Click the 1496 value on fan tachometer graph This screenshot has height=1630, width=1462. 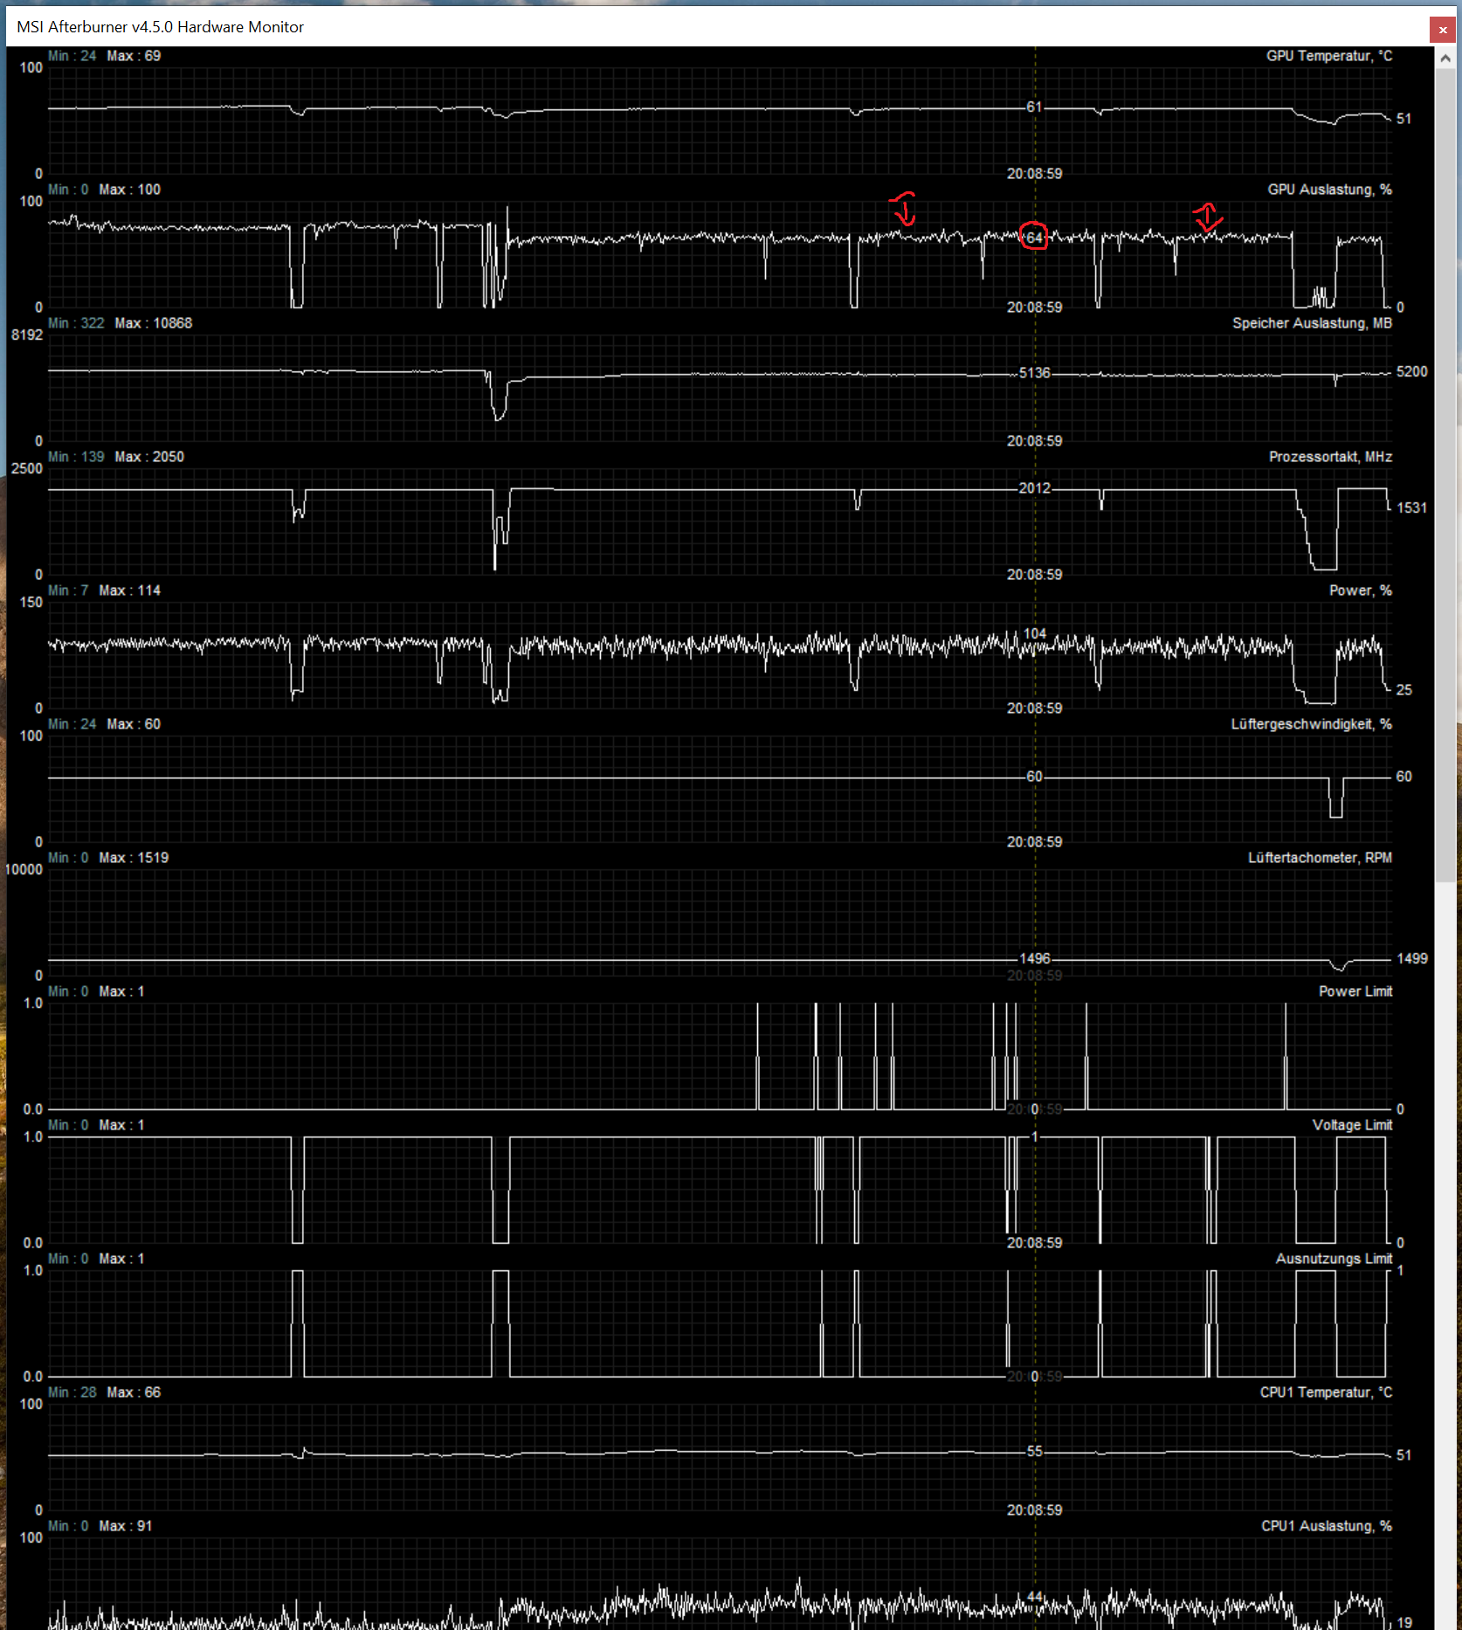pos(1035,959)
